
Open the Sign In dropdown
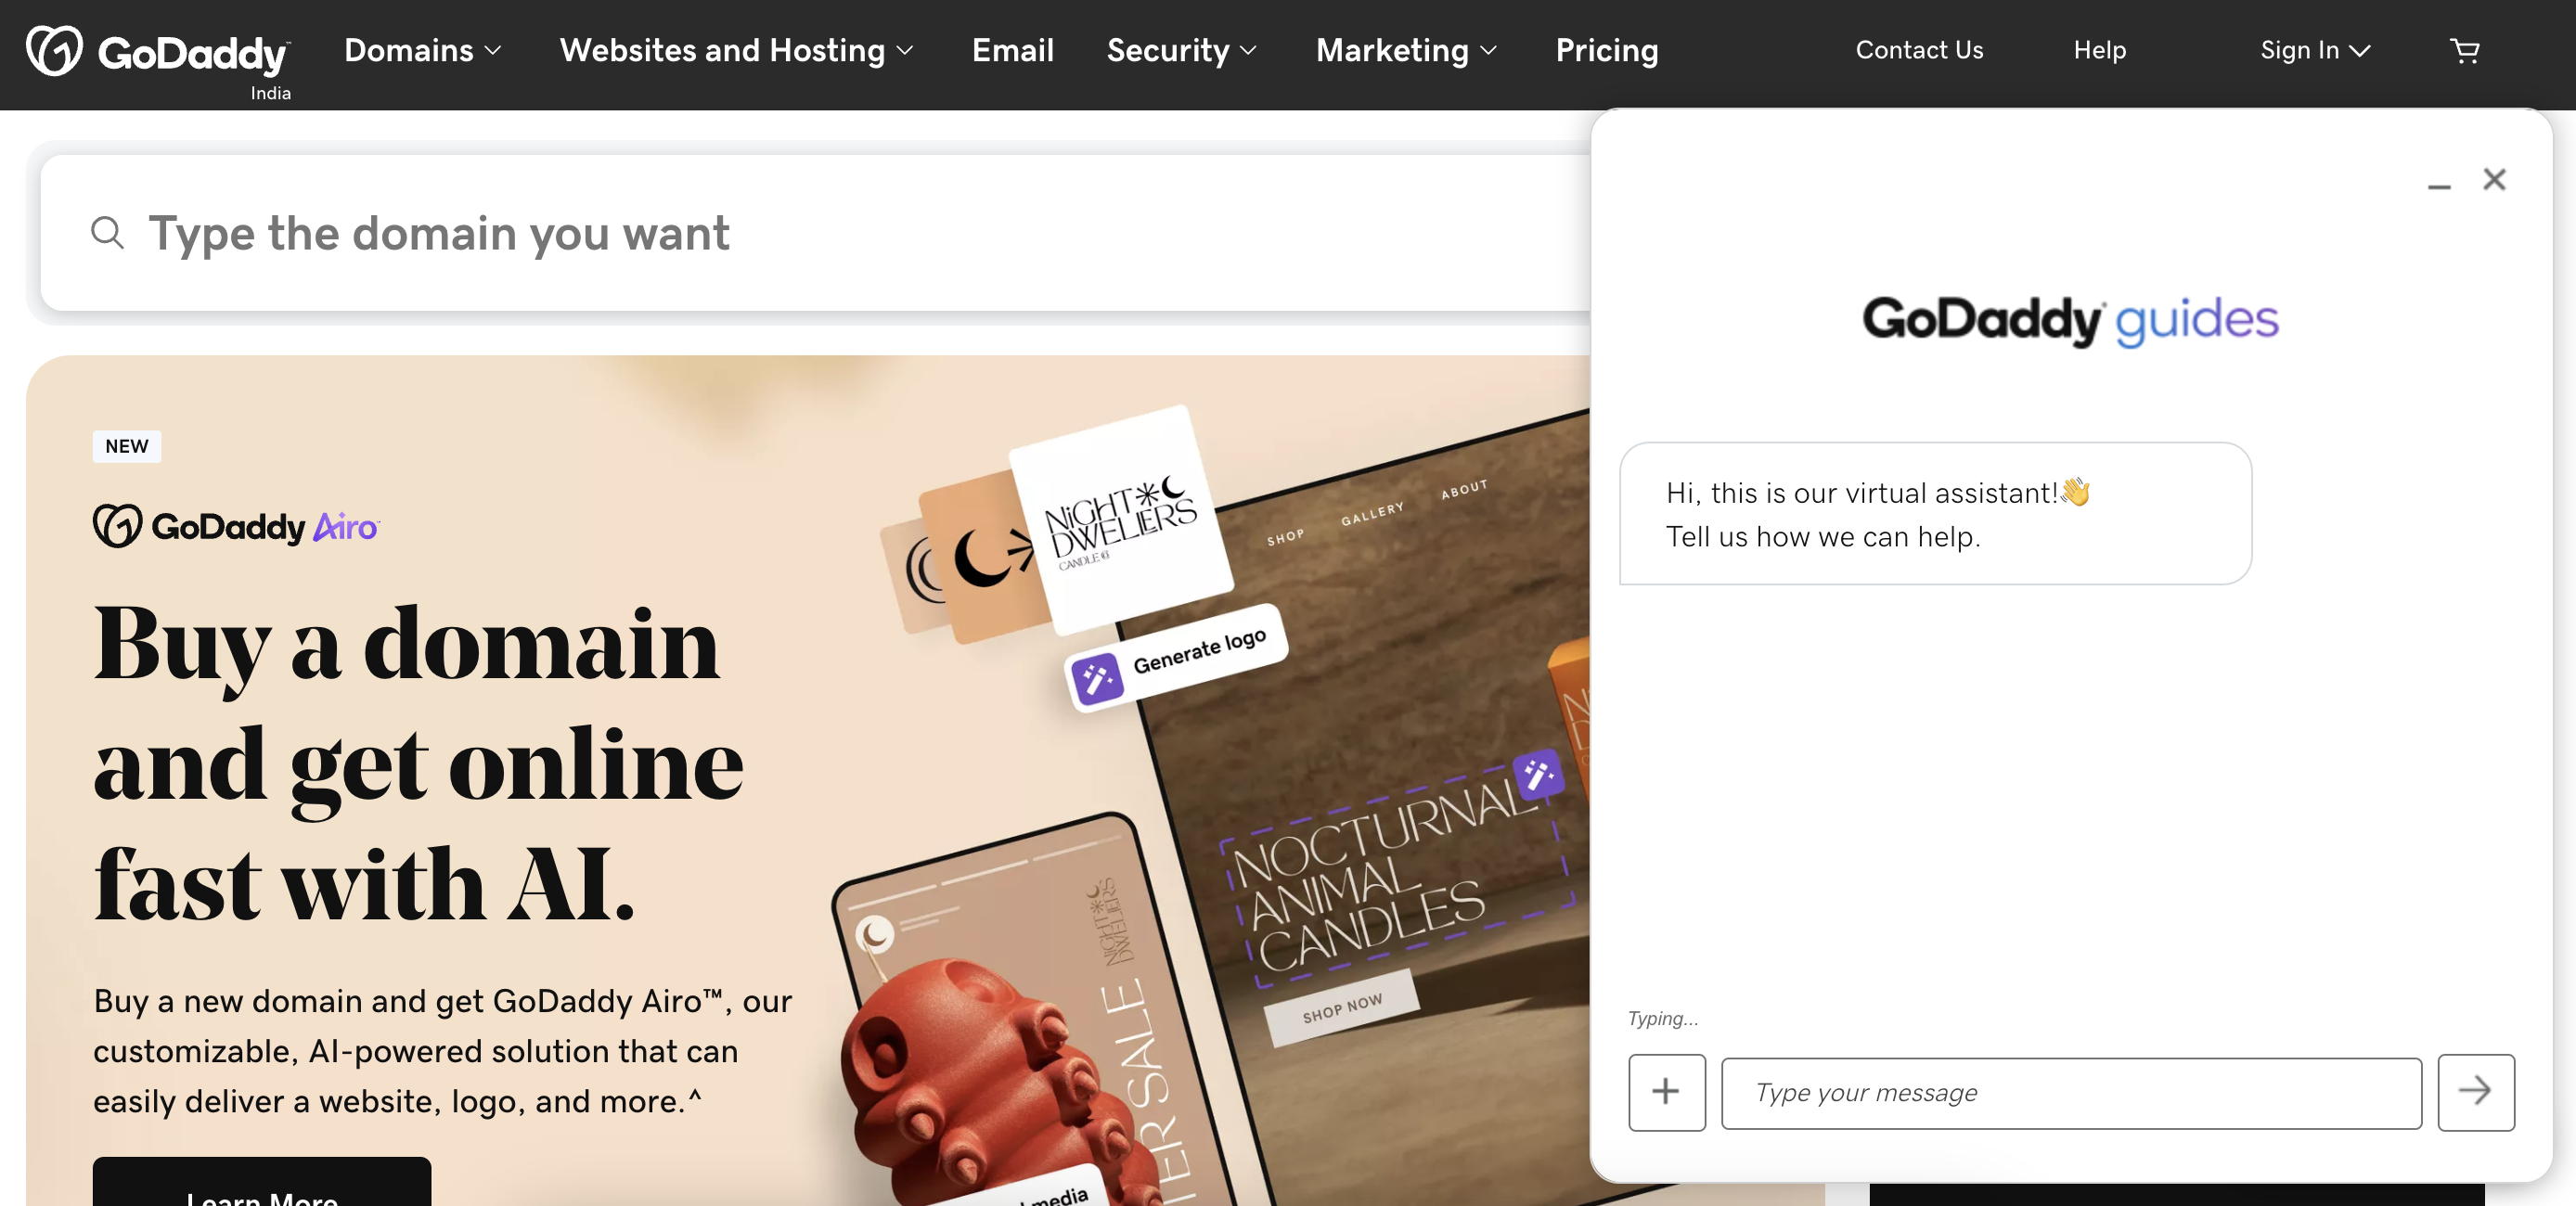(2315, 51)
